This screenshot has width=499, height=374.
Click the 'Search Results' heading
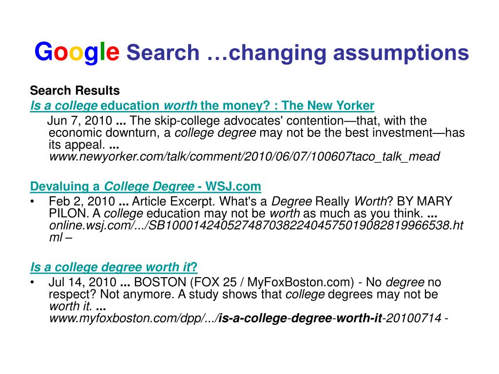(75, 91)
